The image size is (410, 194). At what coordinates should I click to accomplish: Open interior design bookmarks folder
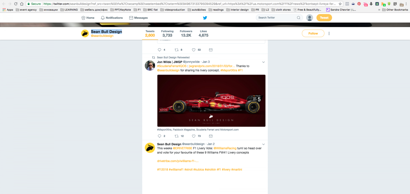[x=238, y=10]
